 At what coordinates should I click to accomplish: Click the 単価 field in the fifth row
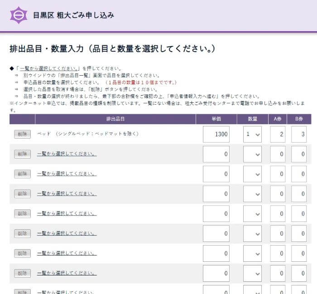[216, 213]
